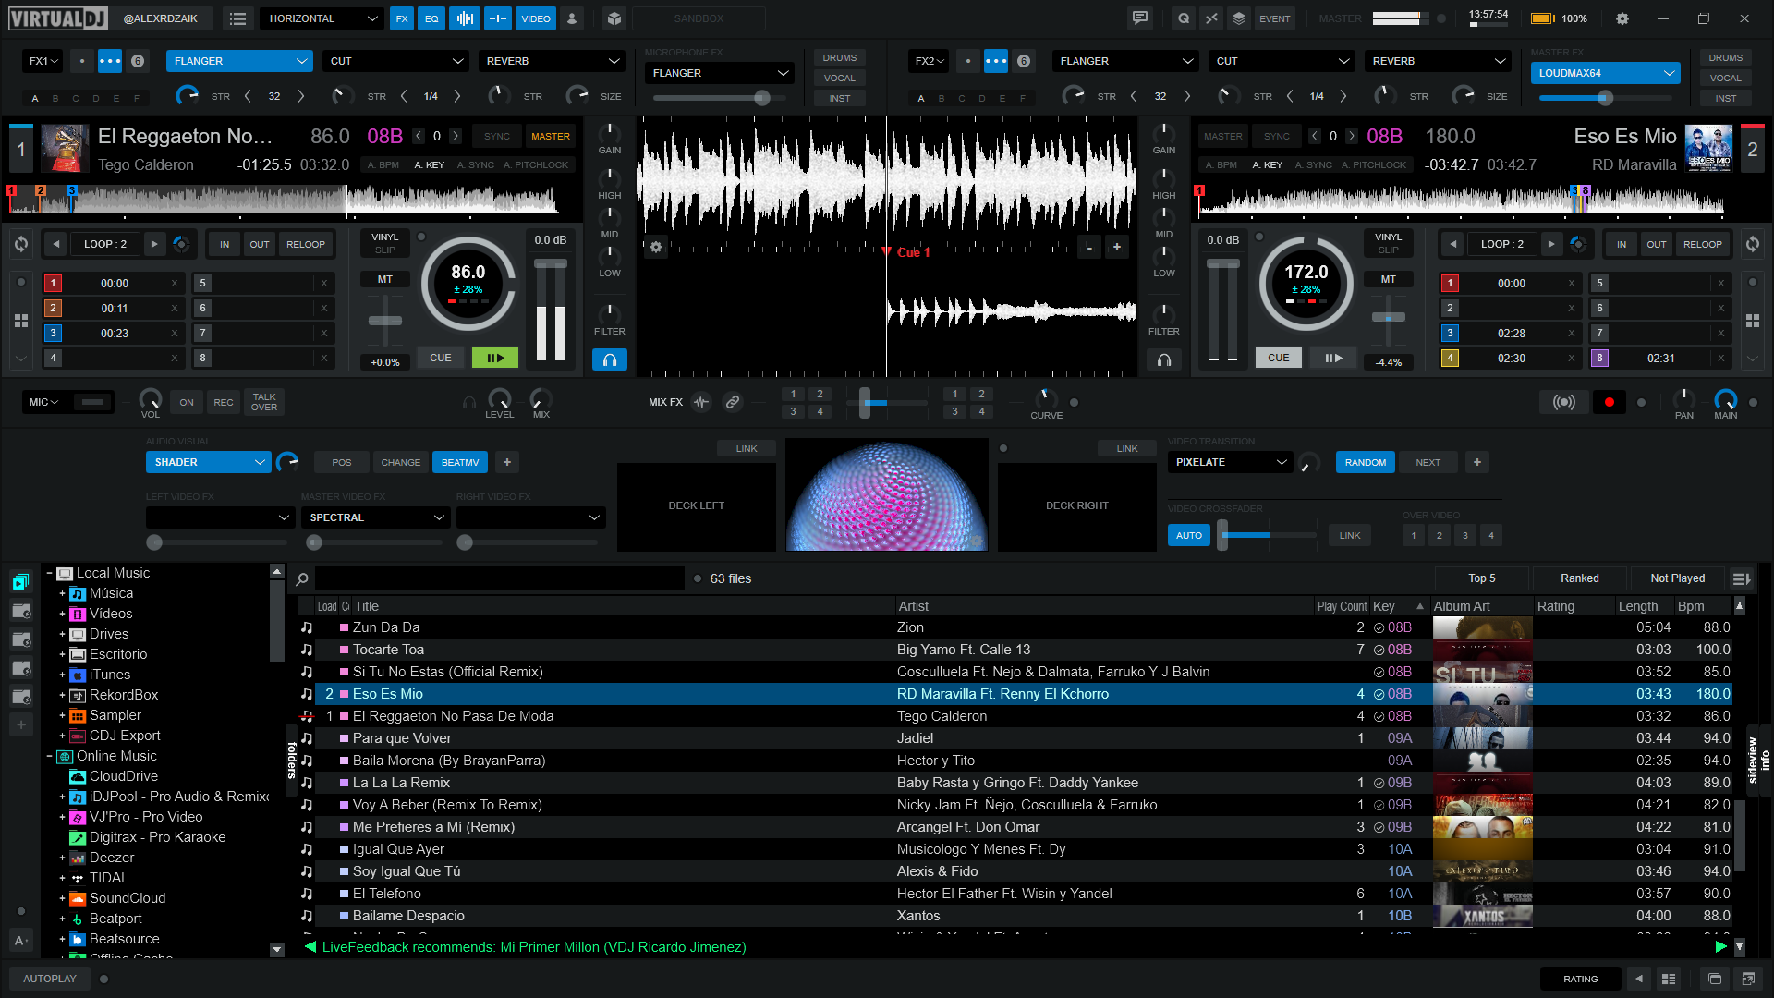Click the browser grid view icon at bottom
Screen dimensions: 1774x998
1669,979
